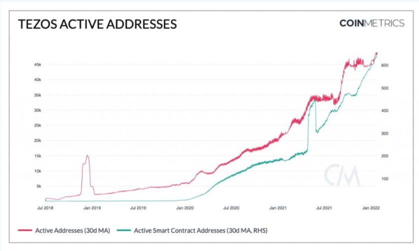Click the Jan 2021 x-axis label
The height and width of the screenshot is (251, 419).
(x=277, y=208)
